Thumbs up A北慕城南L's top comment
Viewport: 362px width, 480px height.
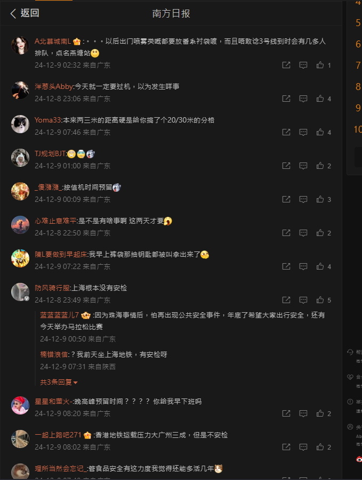[x=320, y=65]
